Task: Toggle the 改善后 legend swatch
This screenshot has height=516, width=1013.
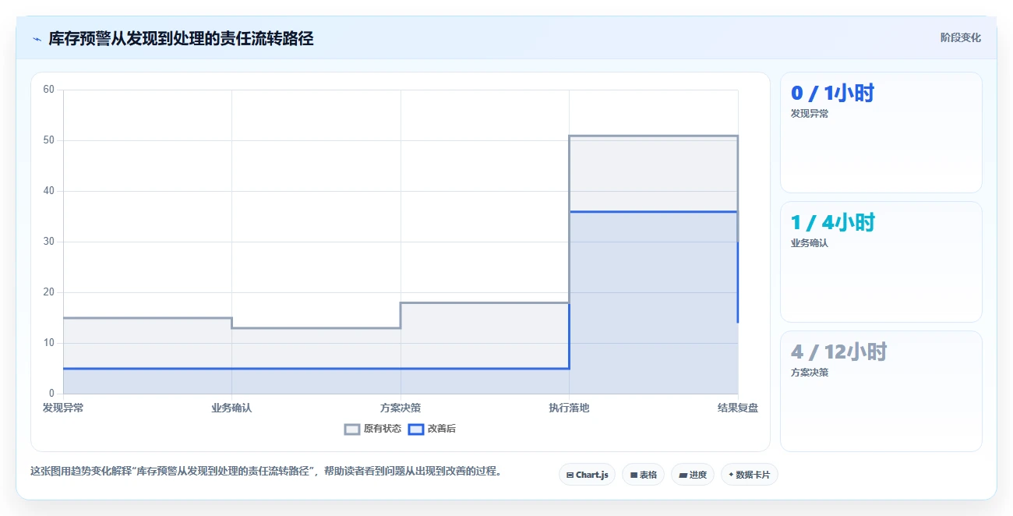Action: [x=416, y=429]
